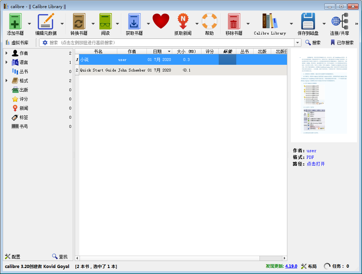This screenshot has height=274, width=362.
Task: Open Edit metadata dropdown arrow
Action: click(x=62, y=24)
